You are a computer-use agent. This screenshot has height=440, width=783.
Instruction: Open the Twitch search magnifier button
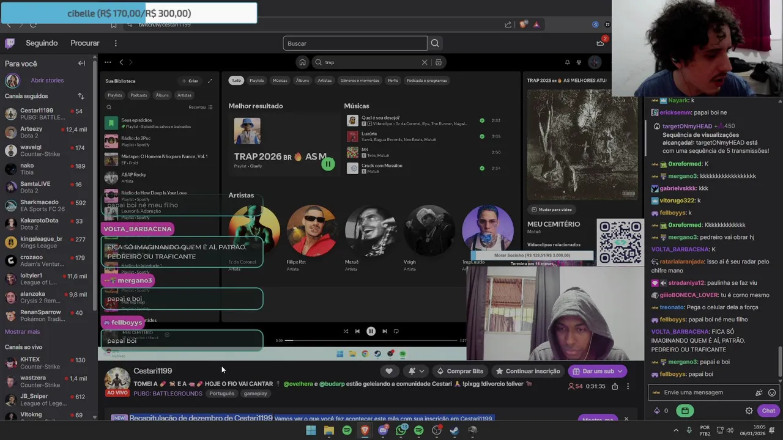click(x=435, y=43)
